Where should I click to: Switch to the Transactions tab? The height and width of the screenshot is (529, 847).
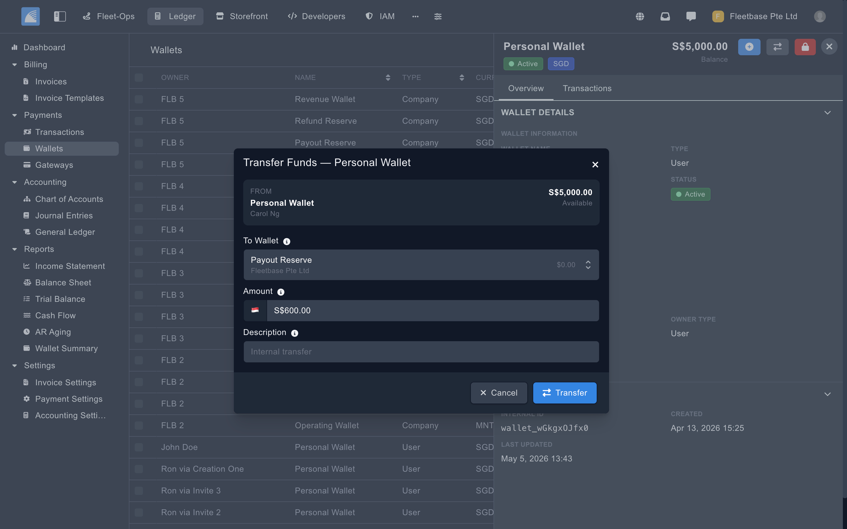(587, 88)
